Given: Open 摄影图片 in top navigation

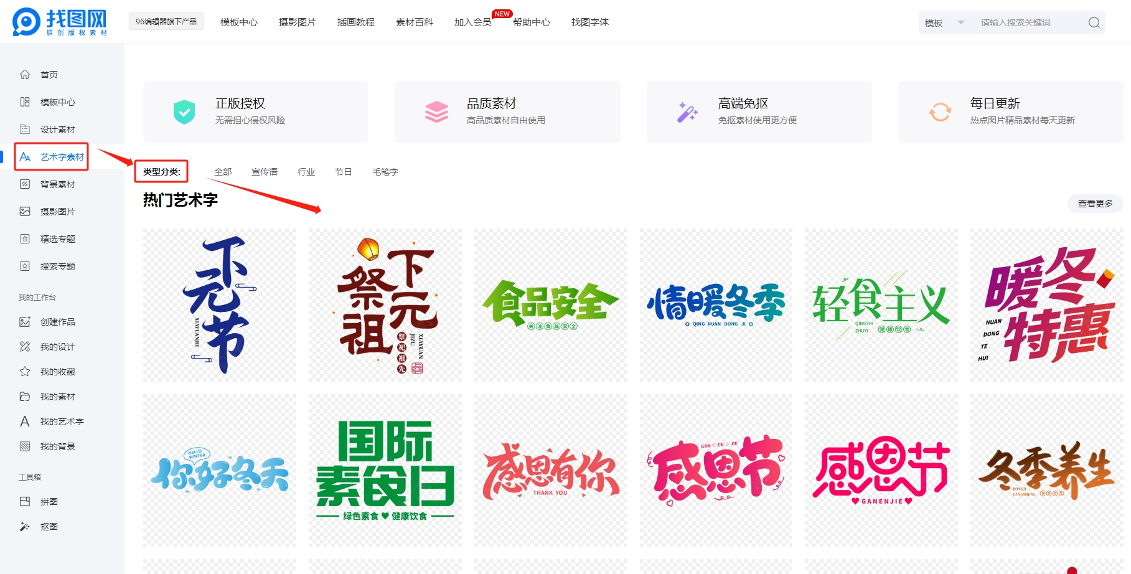Looking at the screenshot, I should 297,22.
